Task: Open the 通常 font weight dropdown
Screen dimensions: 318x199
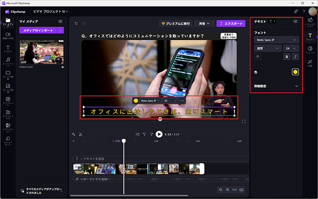Action: [268, 48]
